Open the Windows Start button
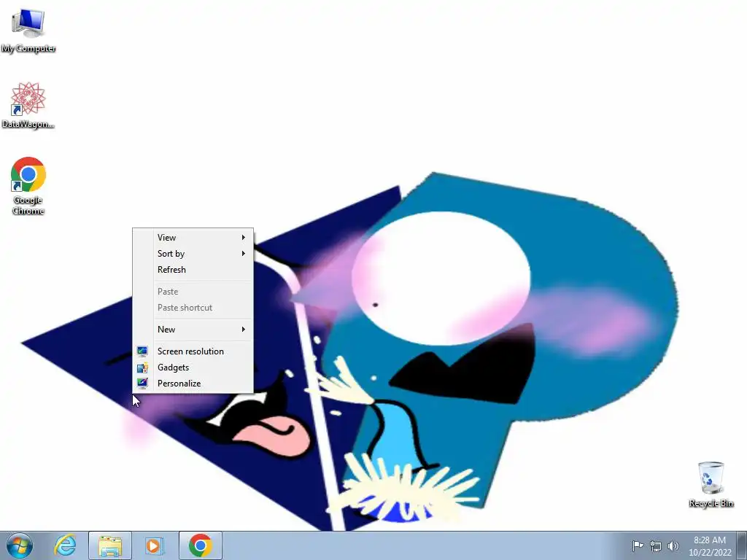Screen dimensions: 747x560 (x=20, y=545)
